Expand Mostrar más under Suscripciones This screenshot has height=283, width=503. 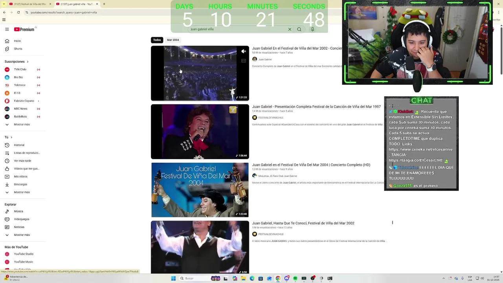tap(22, 125)
